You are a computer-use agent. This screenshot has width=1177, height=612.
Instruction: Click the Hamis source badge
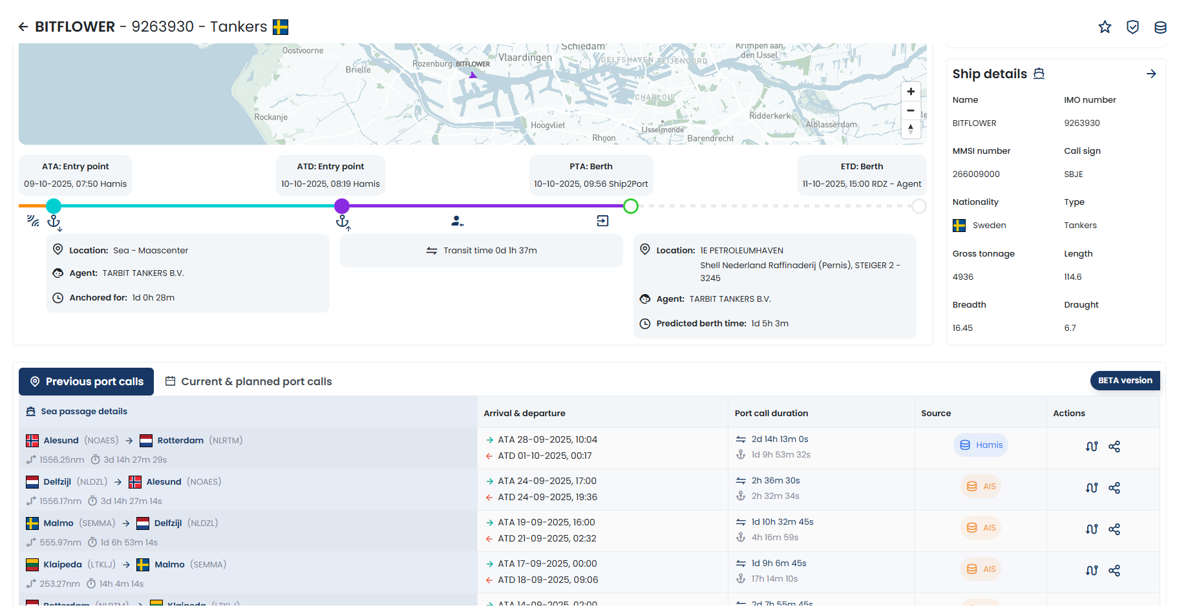(981, 445)
